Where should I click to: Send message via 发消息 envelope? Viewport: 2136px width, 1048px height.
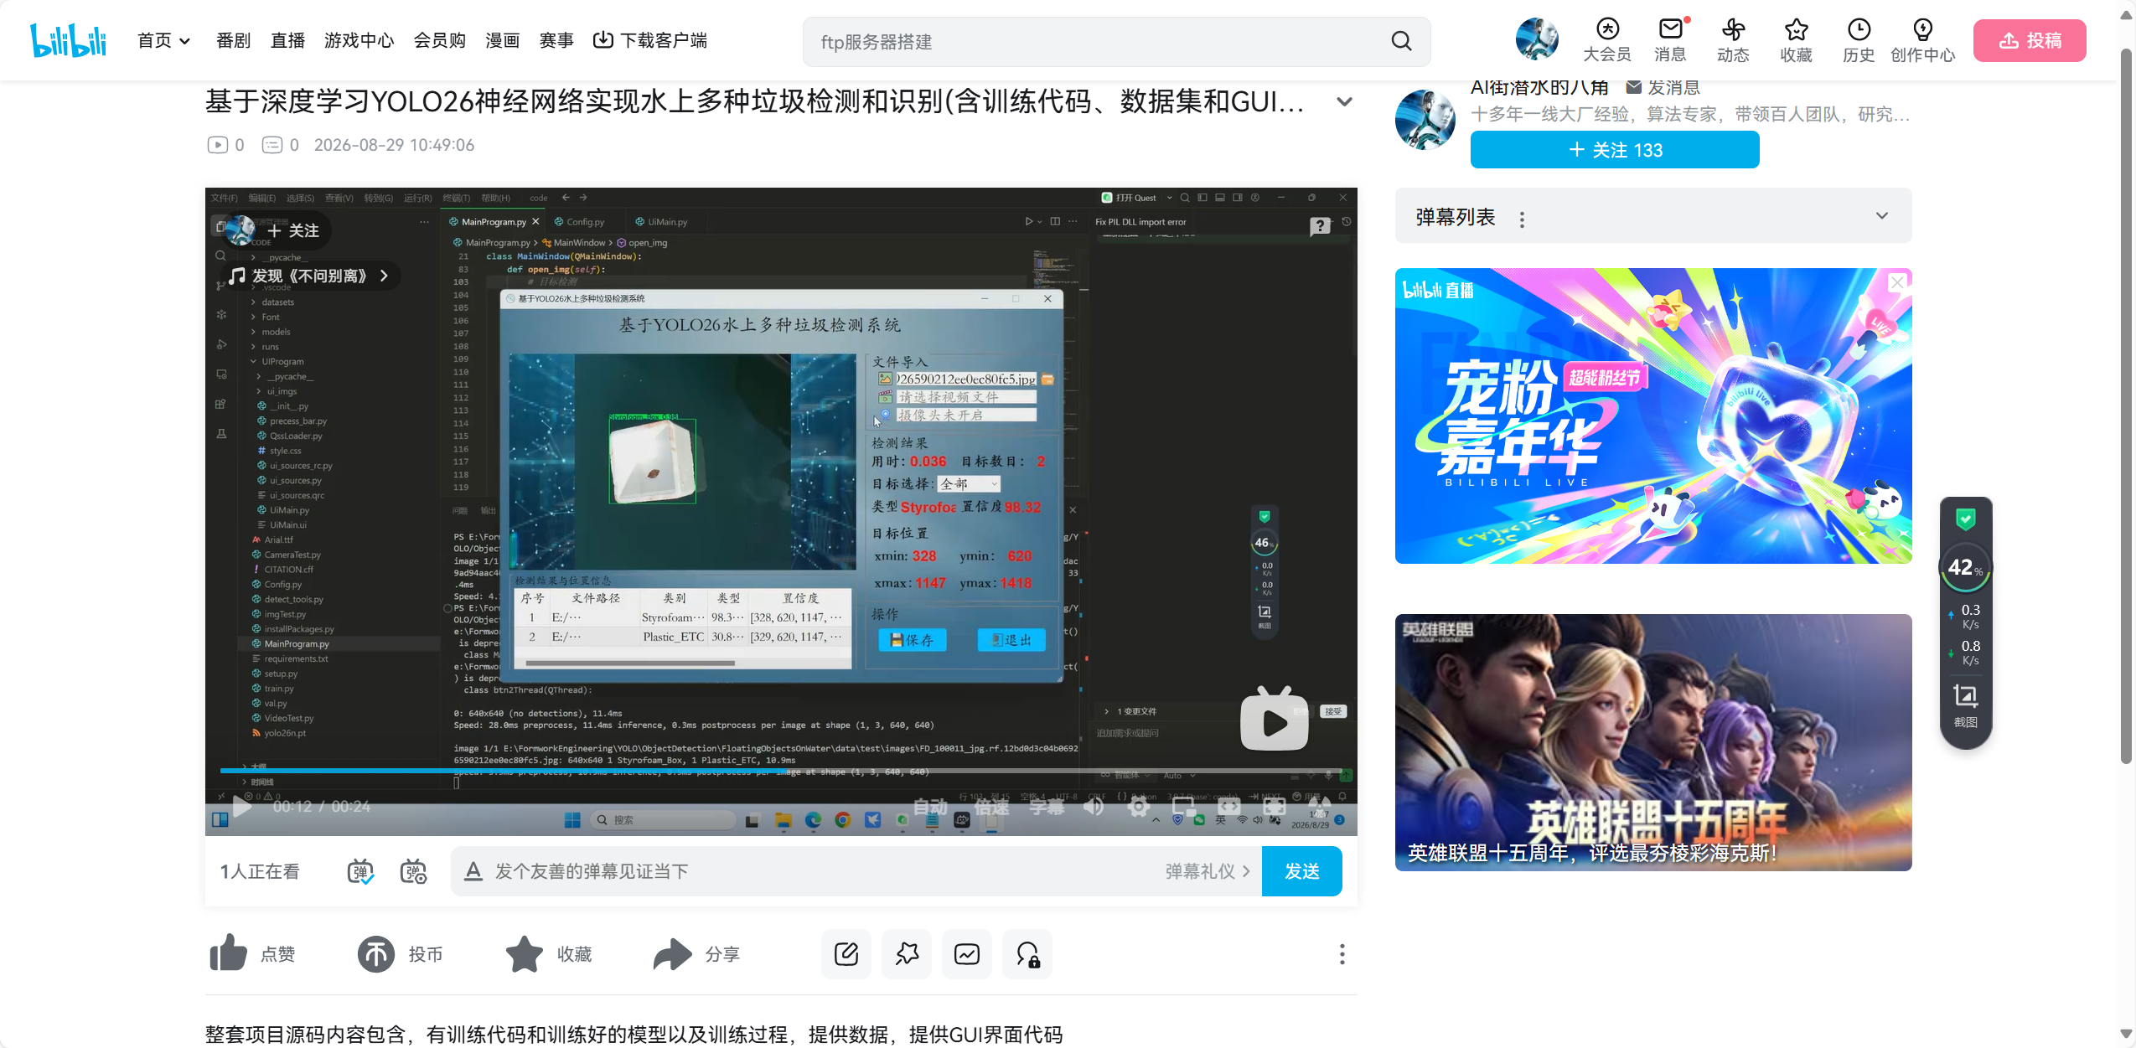click(1663, 88)
